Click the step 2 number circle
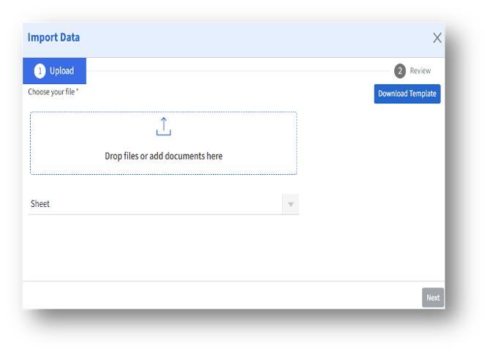 [x=400, y=71]
